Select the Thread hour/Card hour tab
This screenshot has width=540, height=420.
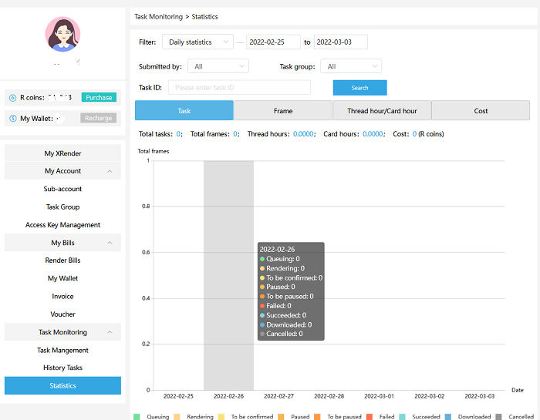[x=382, y=111]
